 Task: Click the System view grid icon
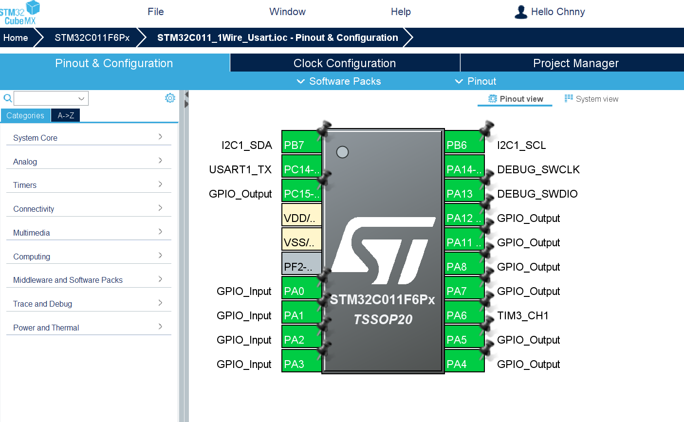coord(569,98)
